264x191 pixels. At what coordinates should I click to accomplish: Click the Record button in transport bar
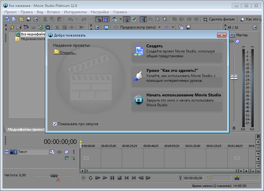(x=84, y=178)
